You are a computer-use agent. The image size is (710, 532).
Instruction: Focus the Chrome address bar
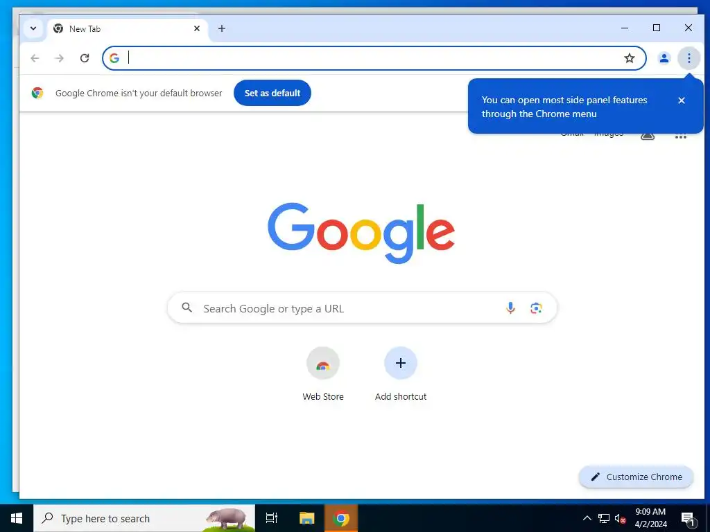(374, 58)
